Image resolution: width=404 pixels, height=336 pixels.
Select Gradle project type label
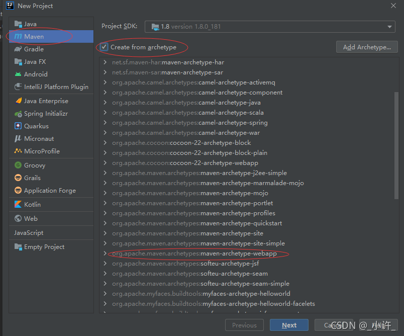tap(34, 49)
